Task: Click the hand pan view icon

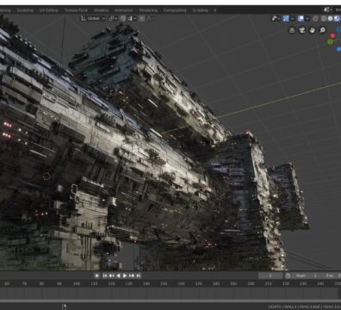Action: click(x=312, y=30)
